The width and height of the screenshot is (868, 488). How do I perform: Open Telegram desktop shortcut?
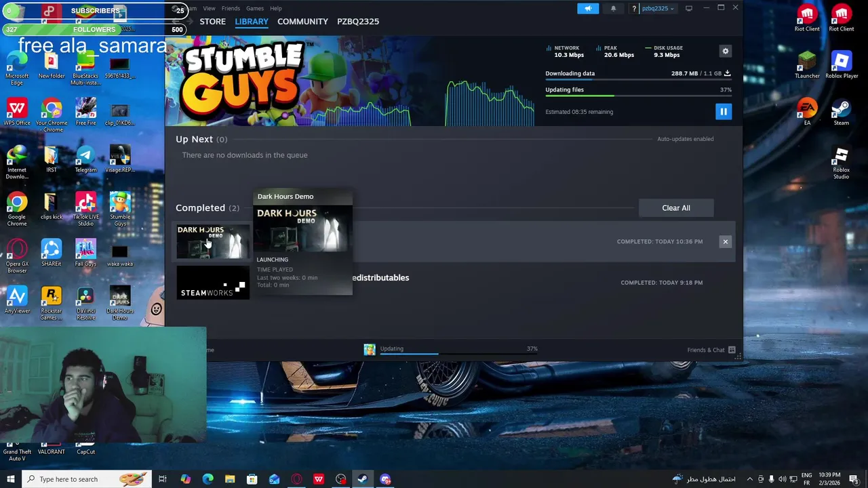[x=85, y=160]
